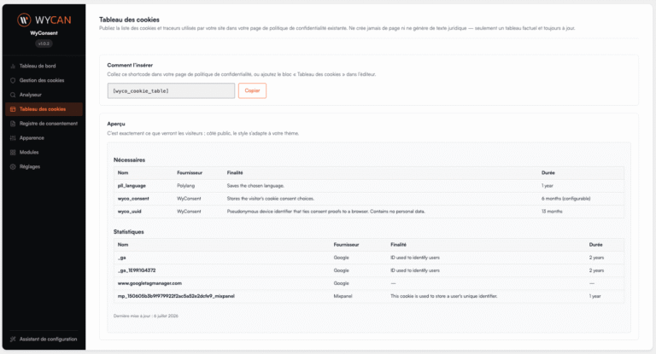The height and width of the screenshot is (354, 656).
Task: Open Réglages page
Action: [44, 166]
